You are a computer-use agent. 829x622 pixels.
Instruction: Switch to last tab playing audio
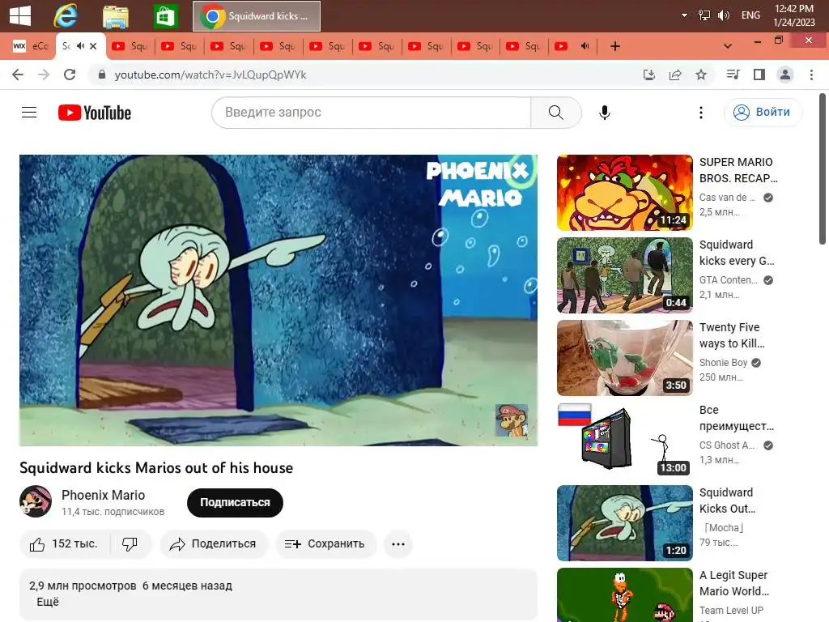coord(572,46)
